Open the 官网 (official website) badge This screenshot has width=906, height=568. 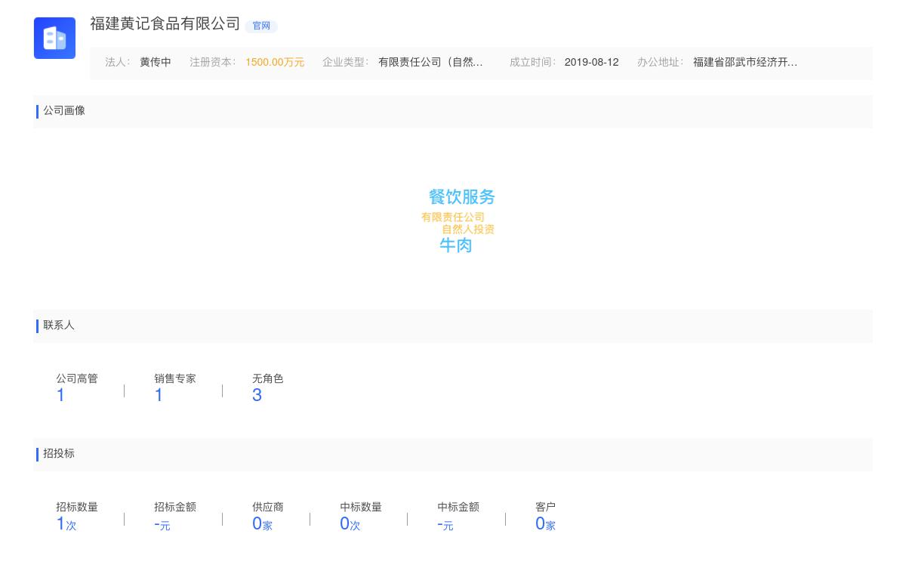coord(260,26)
